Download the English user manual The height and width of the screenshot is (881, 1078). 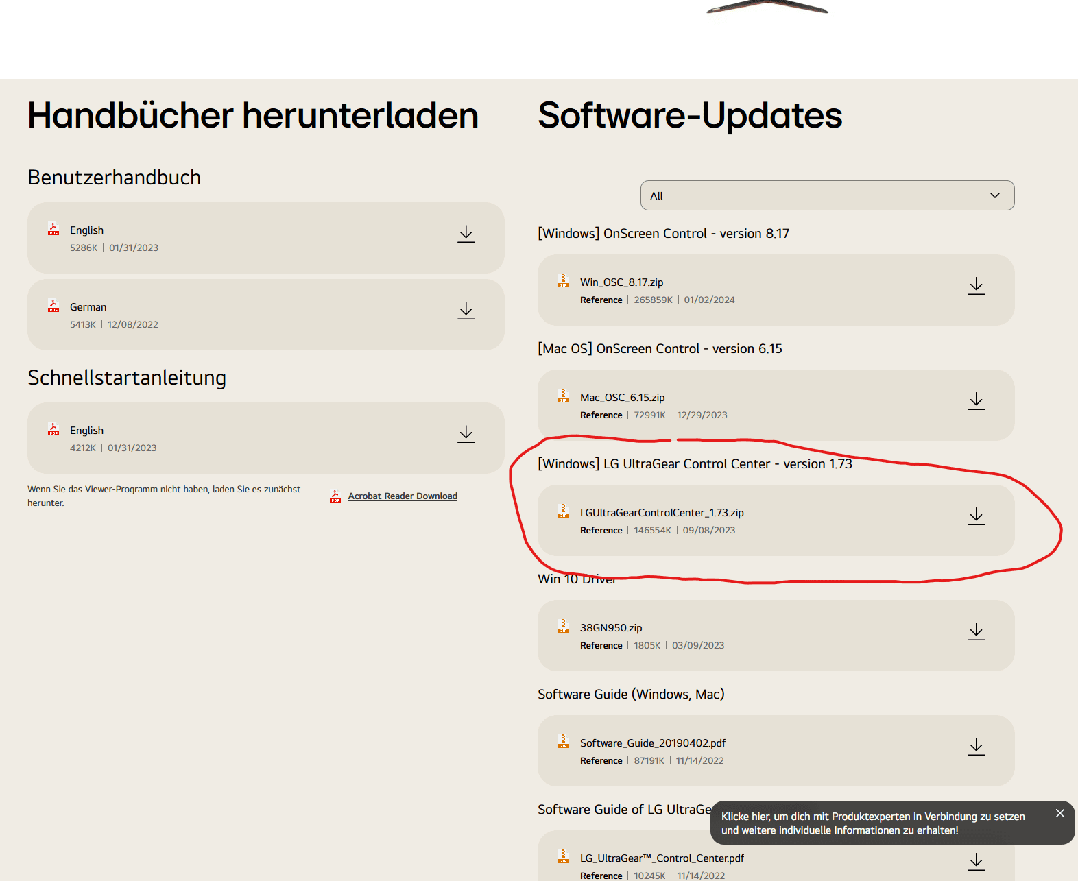[x=466, y=234]
